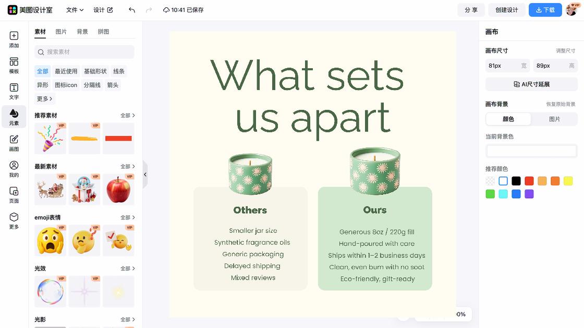This screenshot has width=584, height=328.
Task: Open the 添加 (Add) sidebar tool
Action: 14,40
